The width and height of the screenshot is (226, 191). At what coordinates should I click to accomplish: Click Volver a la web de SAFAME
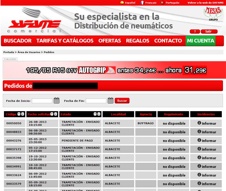click(x=206, y=3)
